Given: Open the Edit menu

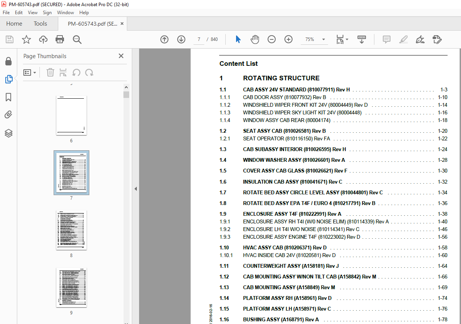Looking at the screenshot, I should click(x=19, y=12).
